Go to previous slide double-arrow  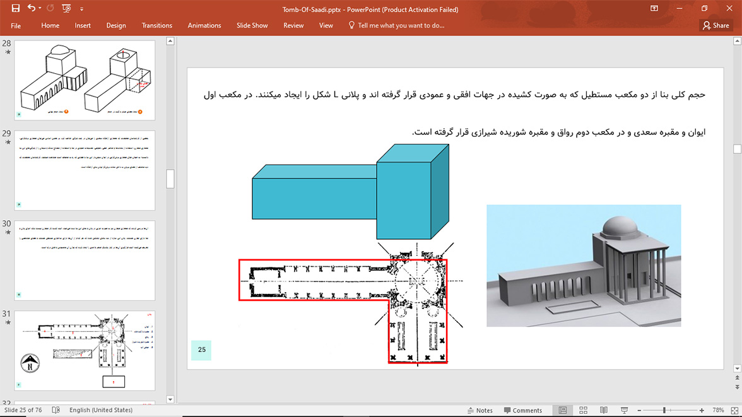(x=737, y=378)
